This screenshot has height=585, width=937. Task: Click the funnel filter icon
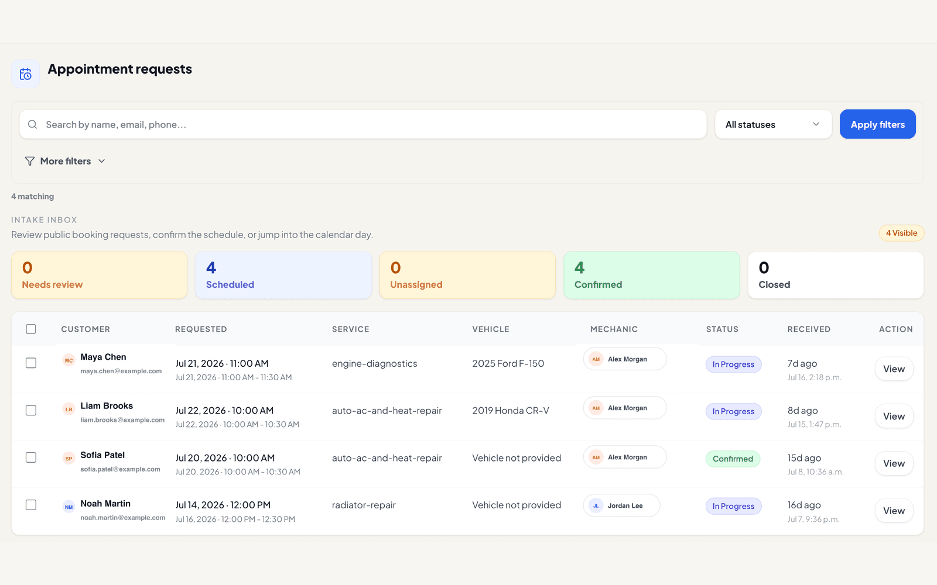coord(30,161)
